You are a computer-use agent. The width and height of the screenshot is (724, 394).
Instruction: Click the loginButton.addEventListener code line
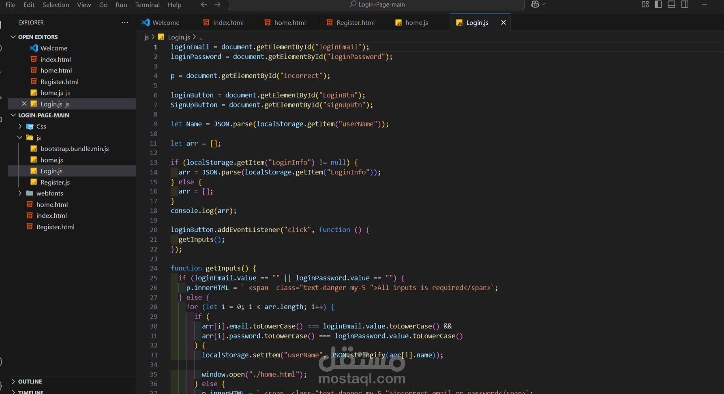270,230
